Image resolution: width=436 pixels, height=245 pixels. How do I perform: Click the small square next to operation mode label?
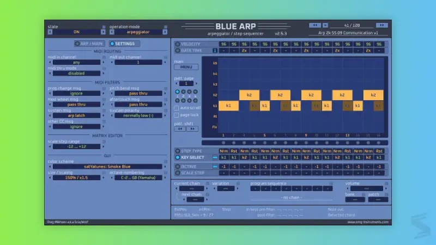click(x=166, y=27)
